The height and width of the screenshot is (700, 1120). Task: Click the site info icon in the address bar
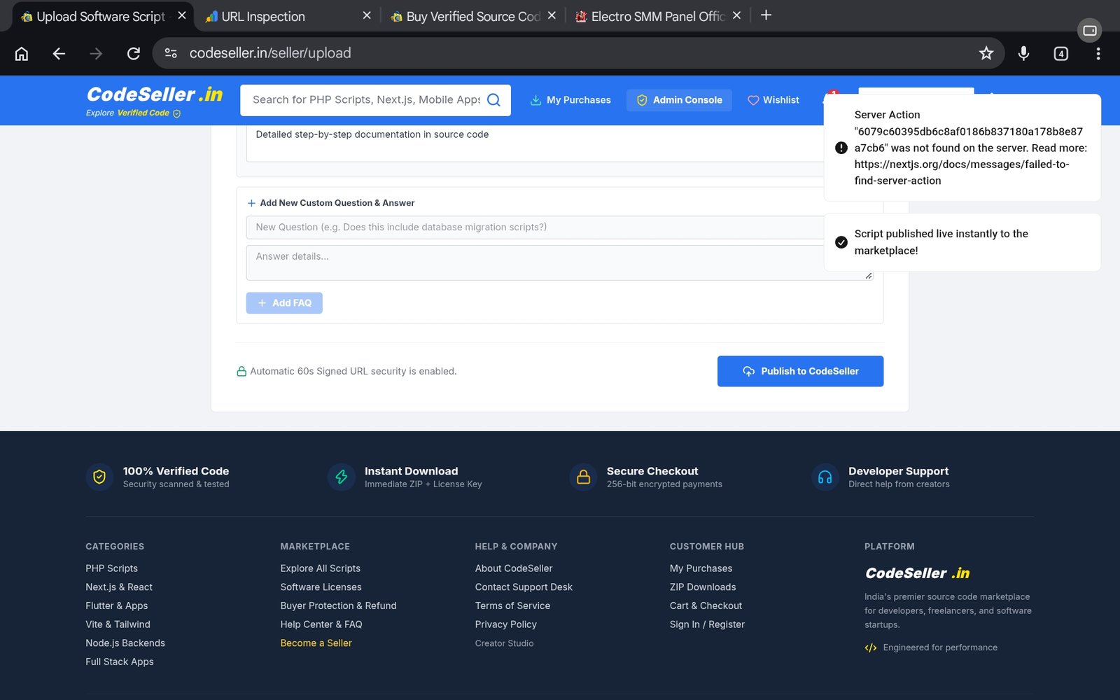coord(170,53)
